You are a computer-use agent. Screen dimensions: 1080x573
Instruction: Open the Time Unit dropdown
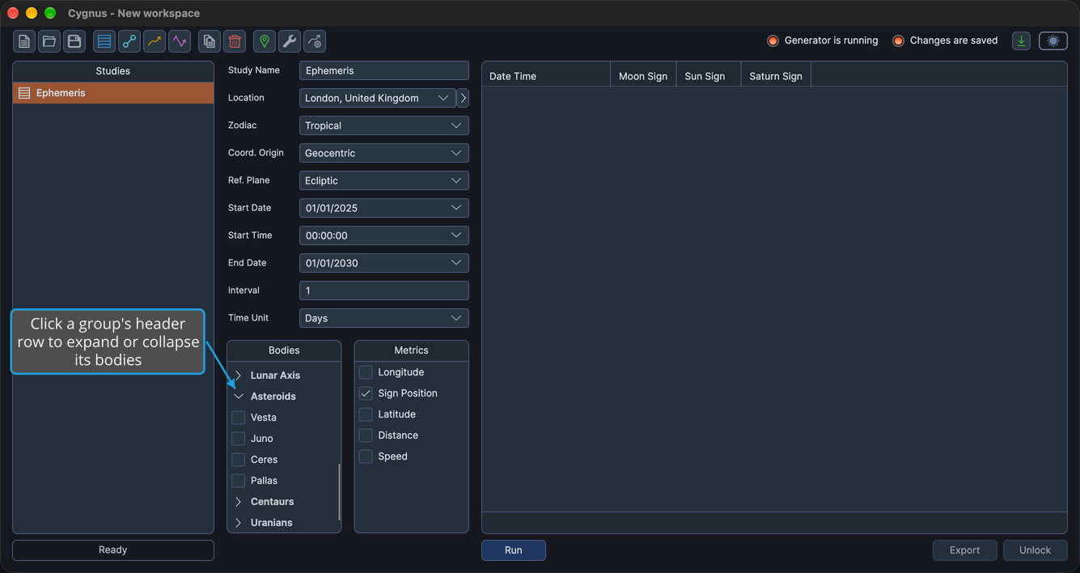coord(383,318)
